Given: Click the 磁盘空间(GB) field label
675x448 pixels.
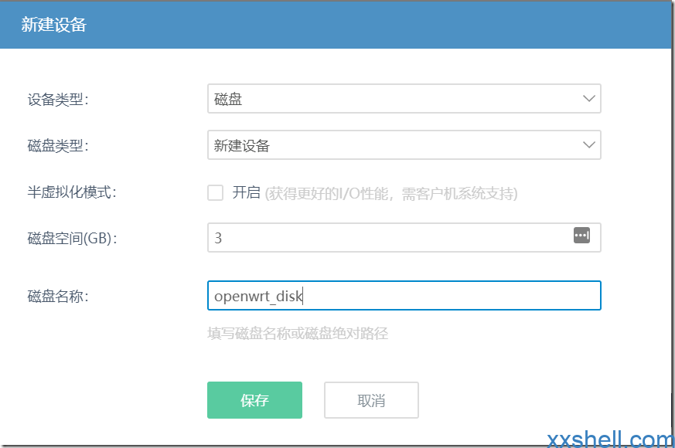Looking at the screenshot, I should pos(73,238).
